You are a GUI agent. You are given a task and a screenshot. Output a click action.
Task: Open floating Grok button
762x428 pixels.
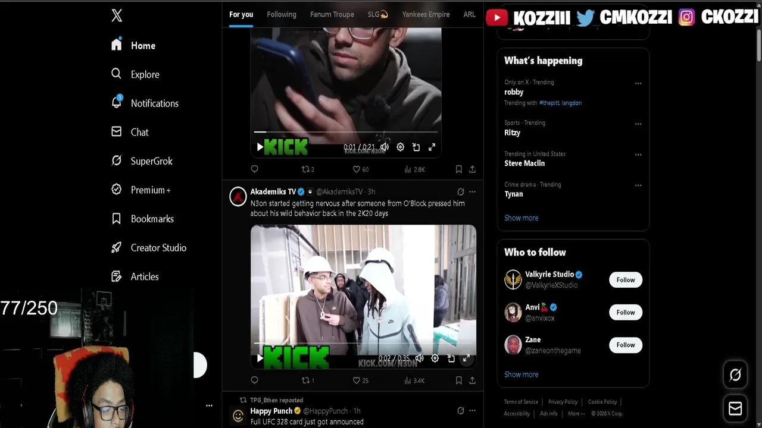[735, 374]
